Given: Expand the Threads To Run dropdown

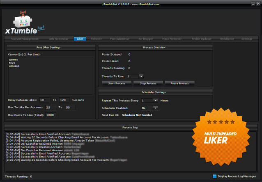Looking at the screenshot, I should click(x=141, y=76).
